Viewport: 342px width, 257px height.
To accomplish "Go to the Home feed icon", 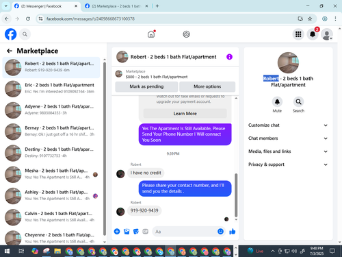I will pos(151,34).
